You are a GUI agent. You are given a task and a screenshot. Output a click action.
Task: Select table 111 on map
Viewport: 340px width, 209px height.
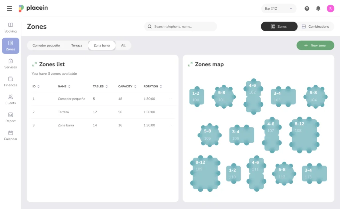[x=256, y=173]
